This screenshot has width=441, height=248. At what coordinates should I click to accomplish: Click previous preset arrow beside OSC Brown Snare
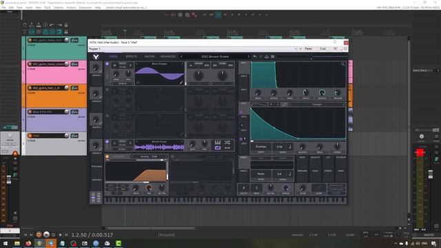181,56
